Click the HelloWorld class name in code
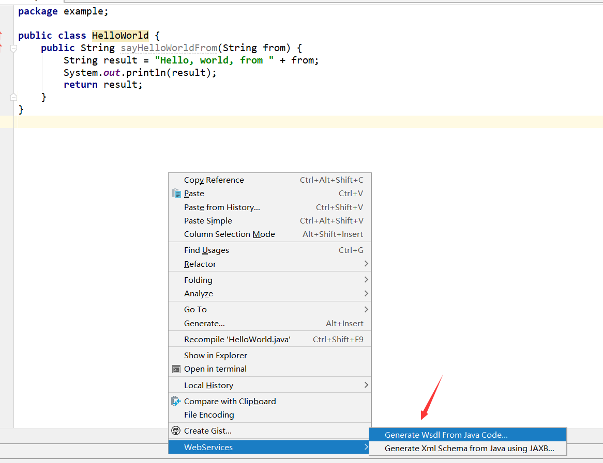The height and width of the screenshot is (463, 603). (120, 36)
